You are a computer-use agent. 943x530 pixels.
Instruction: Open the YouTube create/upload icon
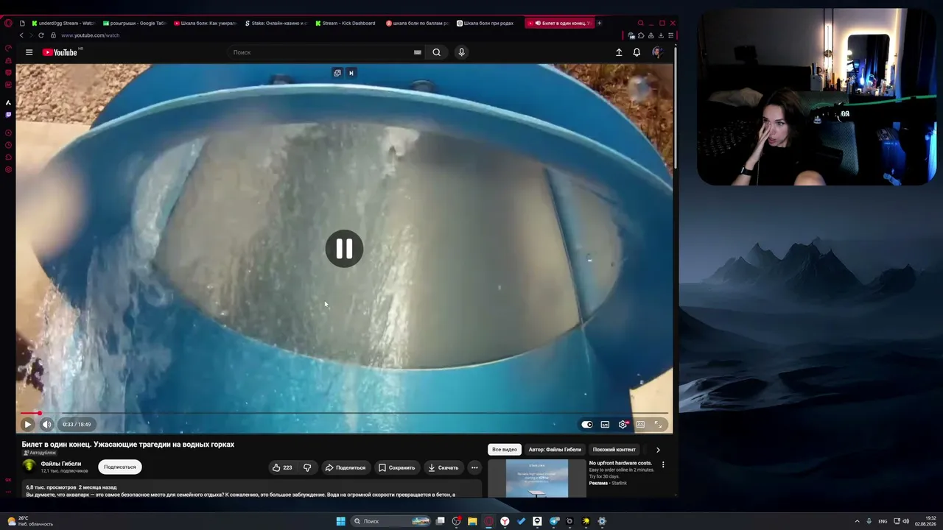[x=619, y=52]
